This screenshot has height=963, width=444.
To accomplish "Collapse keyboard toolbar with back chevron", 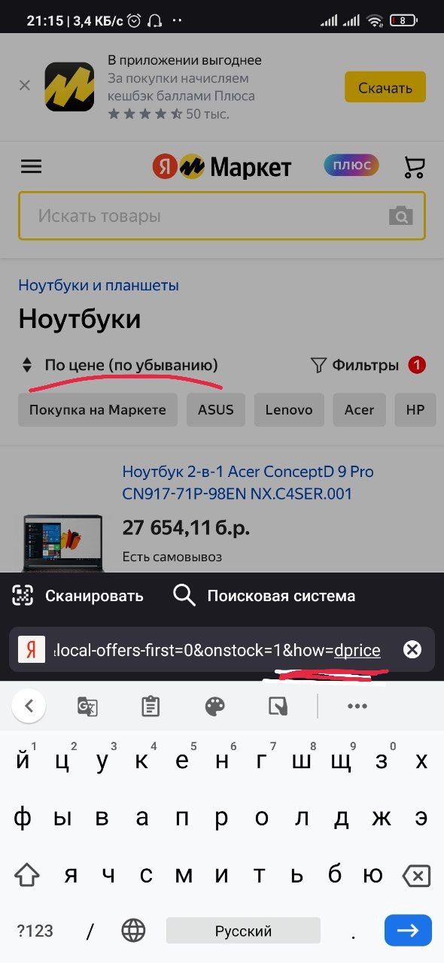I will (x=29, y=706).
